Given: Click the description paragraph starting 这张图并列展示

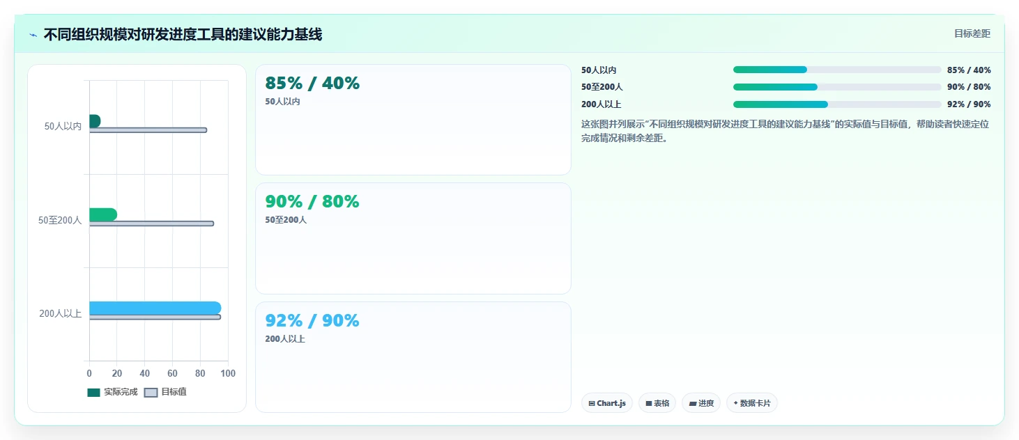Looking at the screenshot, I should (786, 131).
